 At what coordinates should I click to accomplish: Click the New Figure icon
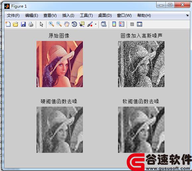coord(8,24)
